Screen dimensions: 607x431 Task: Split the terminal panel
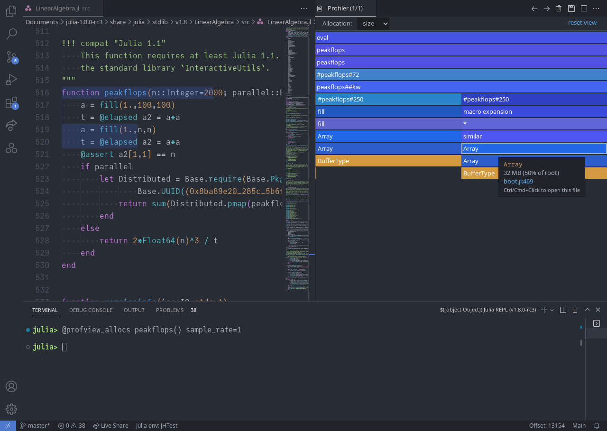point(563,310)
